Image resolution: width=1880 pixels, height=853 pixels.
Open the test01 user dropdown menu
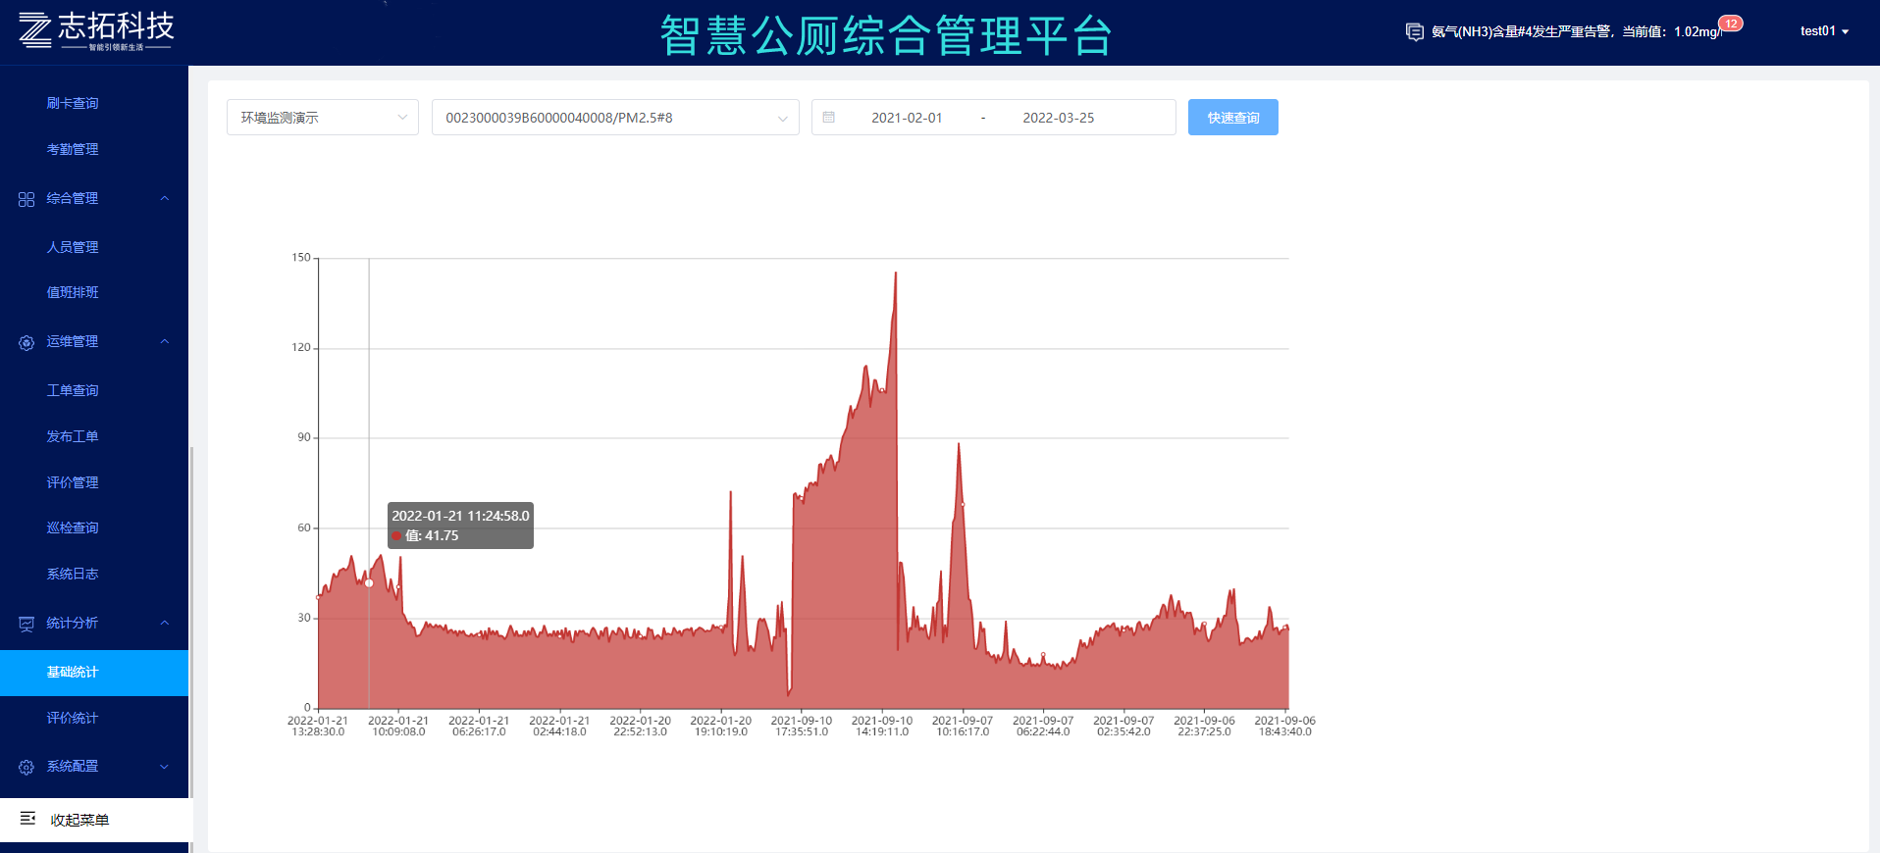click(x=1823, y=31)
